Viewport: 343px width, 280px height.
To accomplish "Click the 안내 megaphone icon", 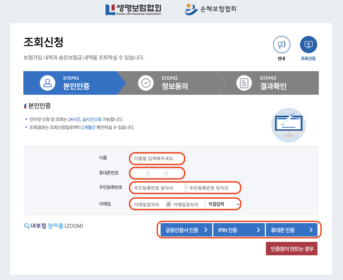I will point(281,44).
